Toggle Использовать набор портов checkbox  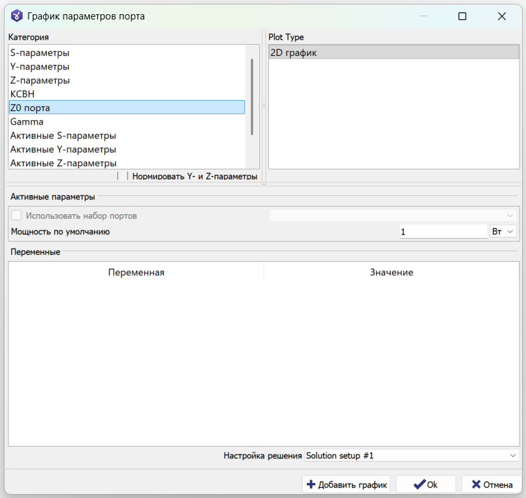(x=16, y=216)
